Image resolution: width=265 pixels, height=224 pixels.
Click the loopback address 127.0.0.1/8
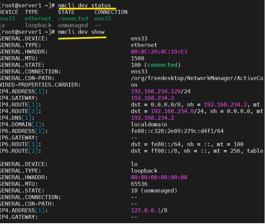click(149, 210)
